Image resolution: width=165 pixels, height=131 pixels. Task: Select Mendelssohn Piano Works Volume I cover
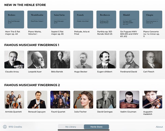pos(37,20)
